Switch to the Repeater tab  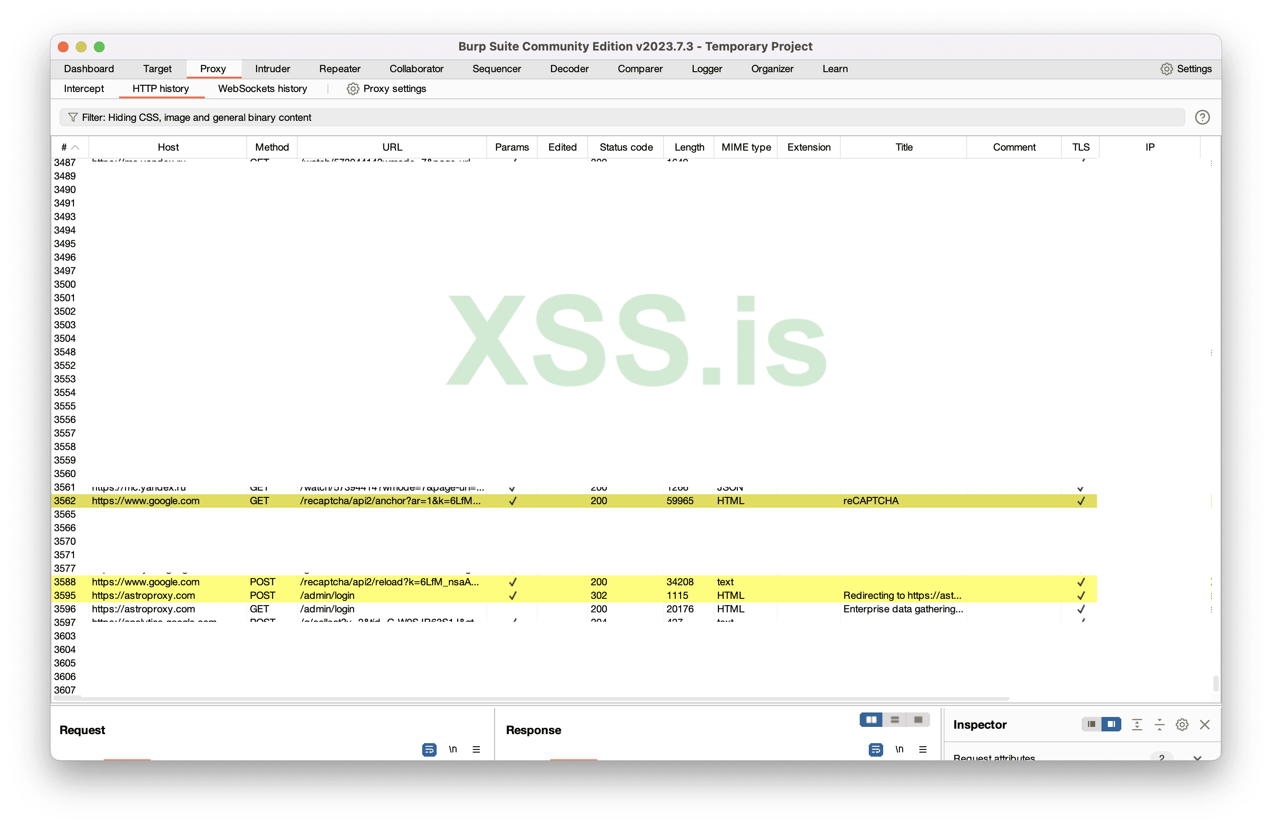coord(339,69)
